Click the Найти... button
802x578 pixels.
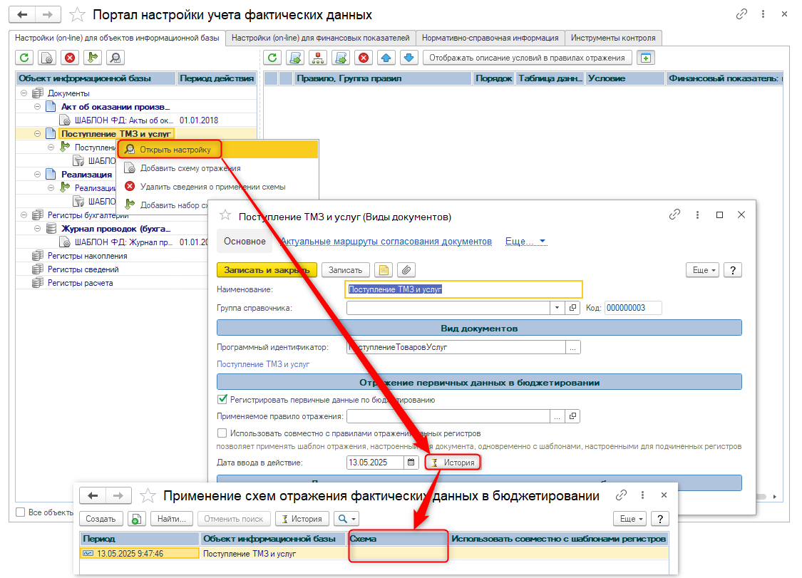[171, 519]
